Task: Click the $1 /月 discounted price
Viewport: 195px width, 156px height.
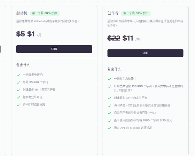Action: (34, 34)
